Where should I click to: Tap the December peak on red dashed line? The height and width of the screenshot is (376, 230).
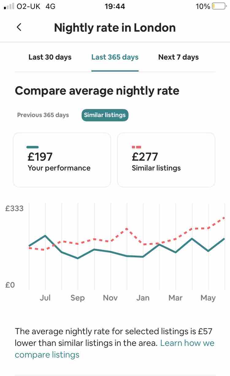tap(126, 229)
